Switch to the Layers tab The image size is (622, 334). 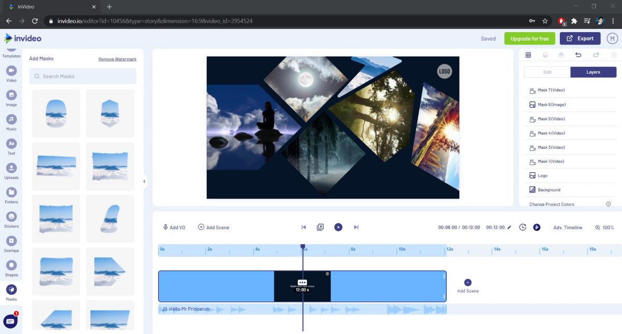coord(593,72)
